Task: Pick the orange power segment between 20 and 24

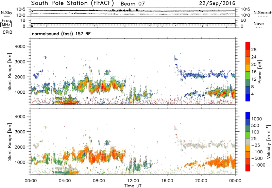Action: point(248,61)
